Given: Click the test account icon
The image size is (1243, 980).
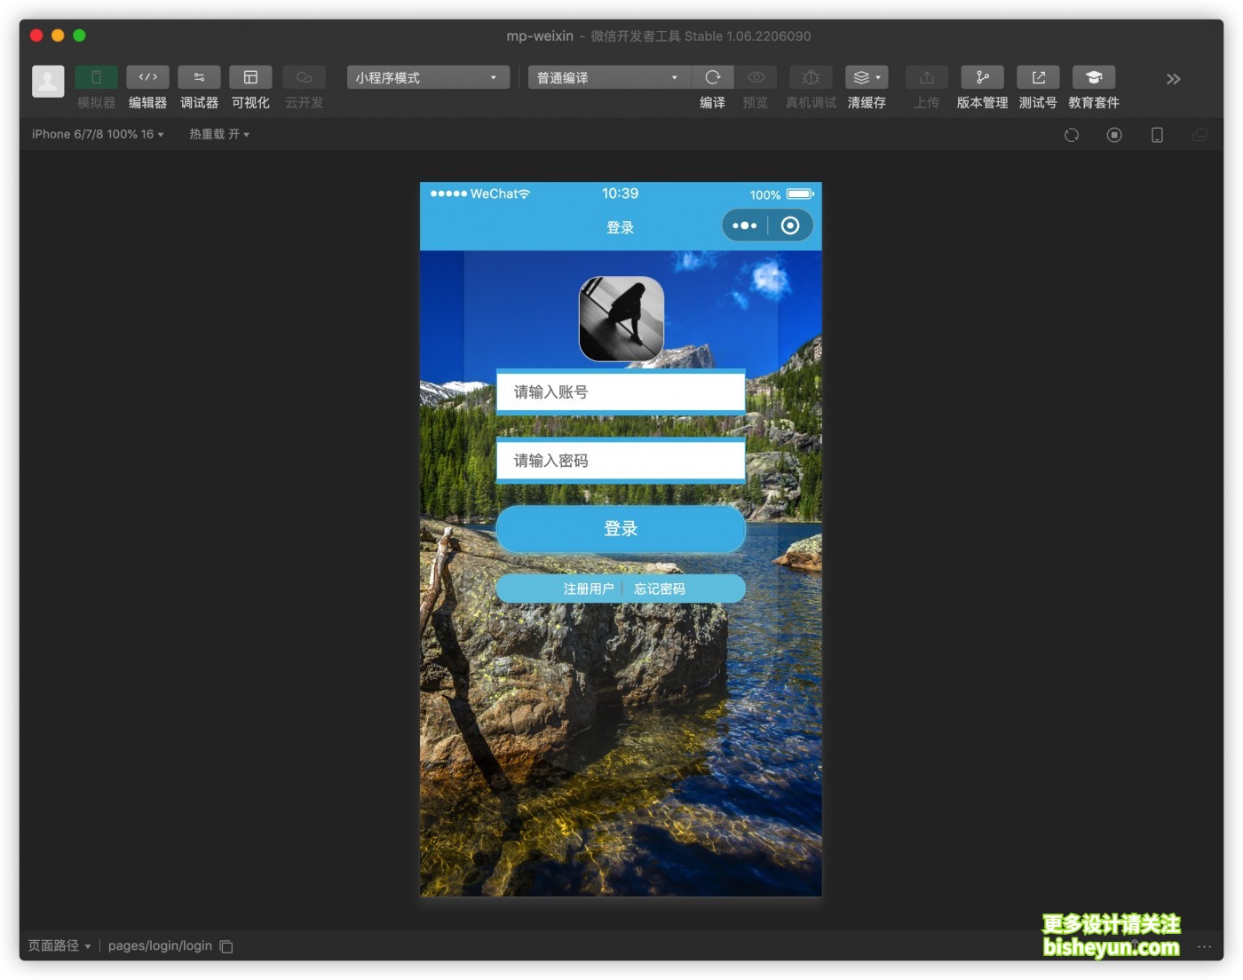Looking at the screenshot, I should (x=1038, y=78).
